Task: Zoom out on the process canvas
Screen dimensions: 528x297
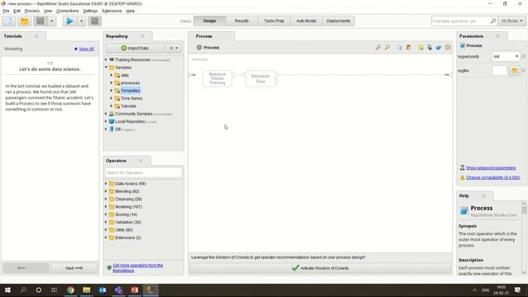Action: click(388, 48)
